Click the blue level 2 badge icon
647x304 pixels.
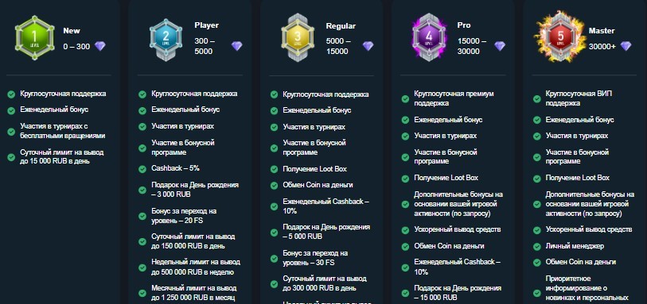click(166, 38)
